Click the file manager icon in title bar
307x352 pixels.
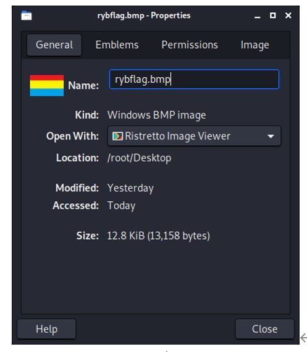[x=27, y=15]
